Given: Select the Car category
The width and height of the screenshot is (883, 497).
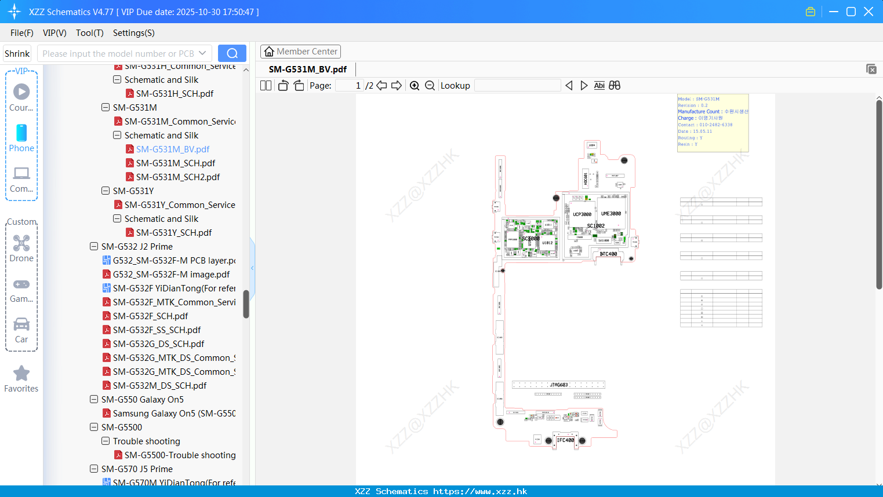Looking at the screenshot, I should pyautogui.click(x=21, y=330).
